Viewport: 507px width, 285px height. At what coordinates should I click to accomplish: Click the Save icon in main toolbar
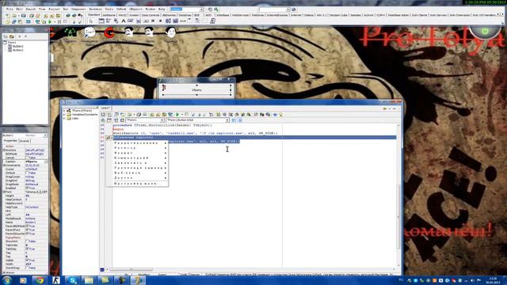coord(23,16)
